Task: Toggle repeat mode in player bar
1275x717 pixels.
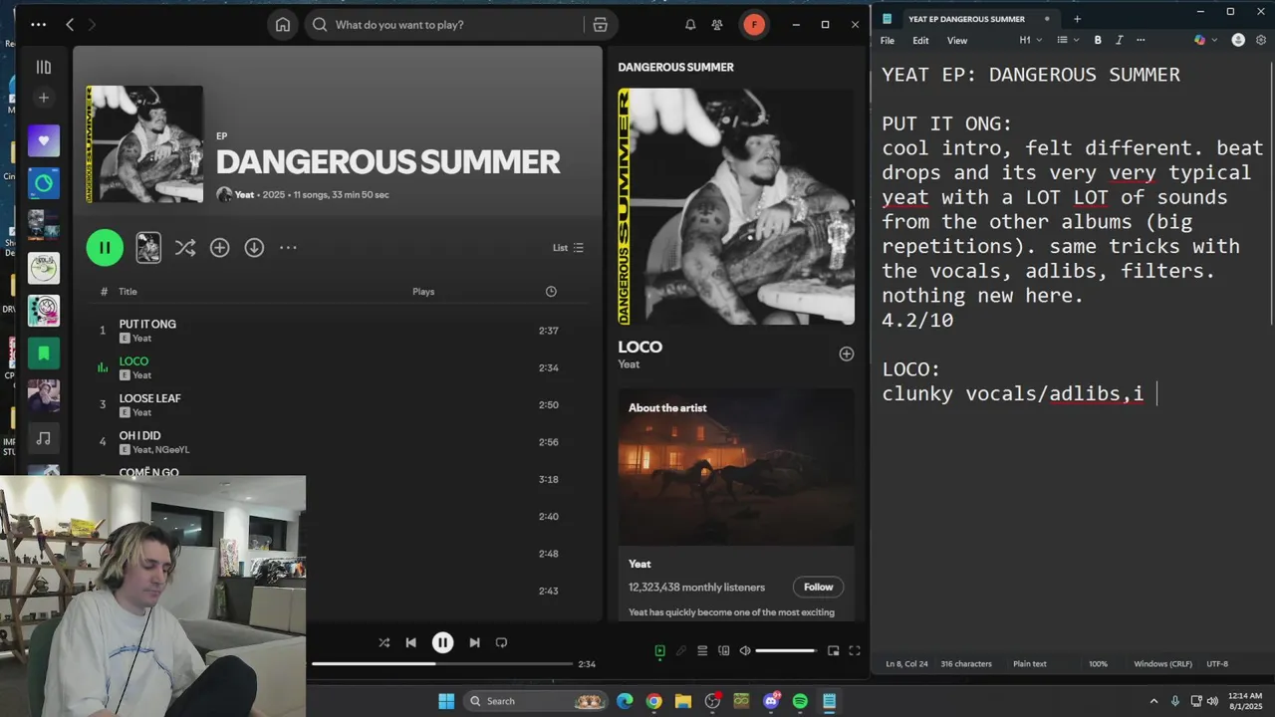Action: pyautogui.click(x=501, y=642)
